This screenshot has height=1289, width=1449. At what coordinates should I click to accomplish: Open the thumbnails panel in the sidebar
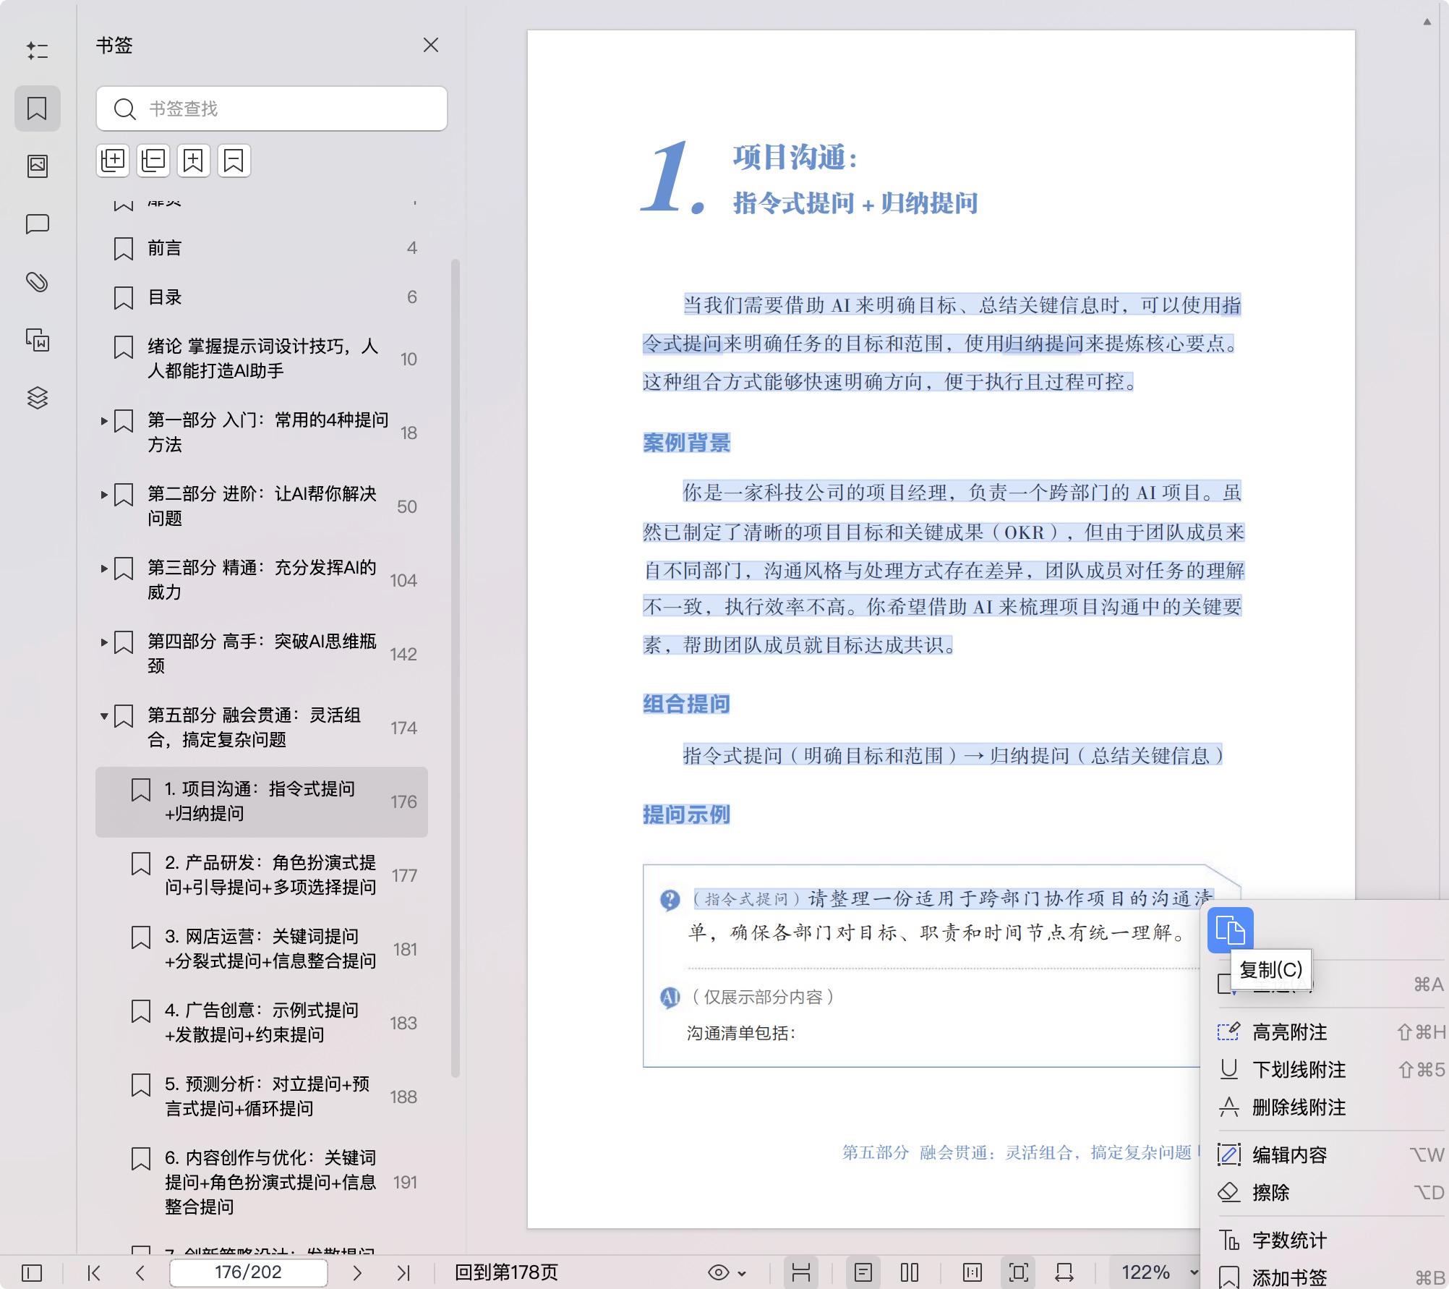(x=38, y=166)
